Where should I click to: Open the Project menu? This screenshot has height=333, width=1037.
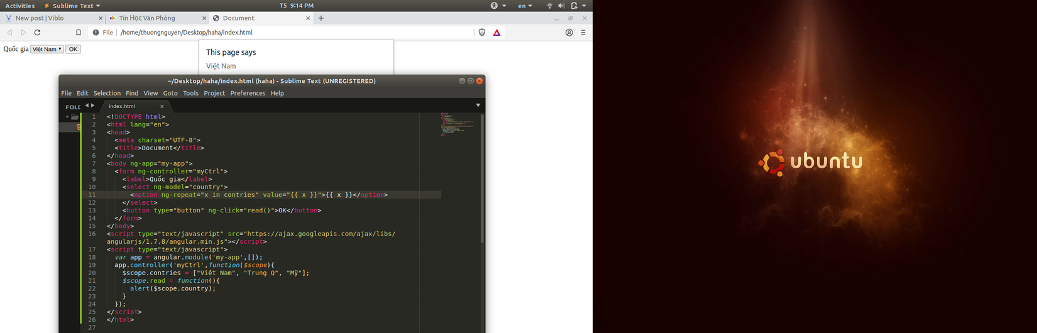(214, 93)
